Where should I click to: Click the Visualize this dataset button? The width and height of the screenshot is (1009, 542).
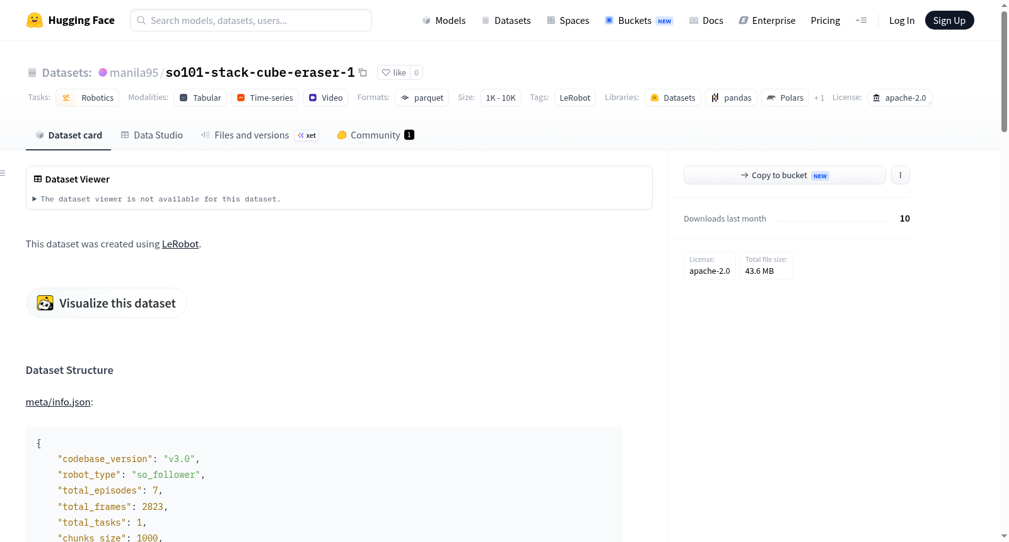click(106, 303)
